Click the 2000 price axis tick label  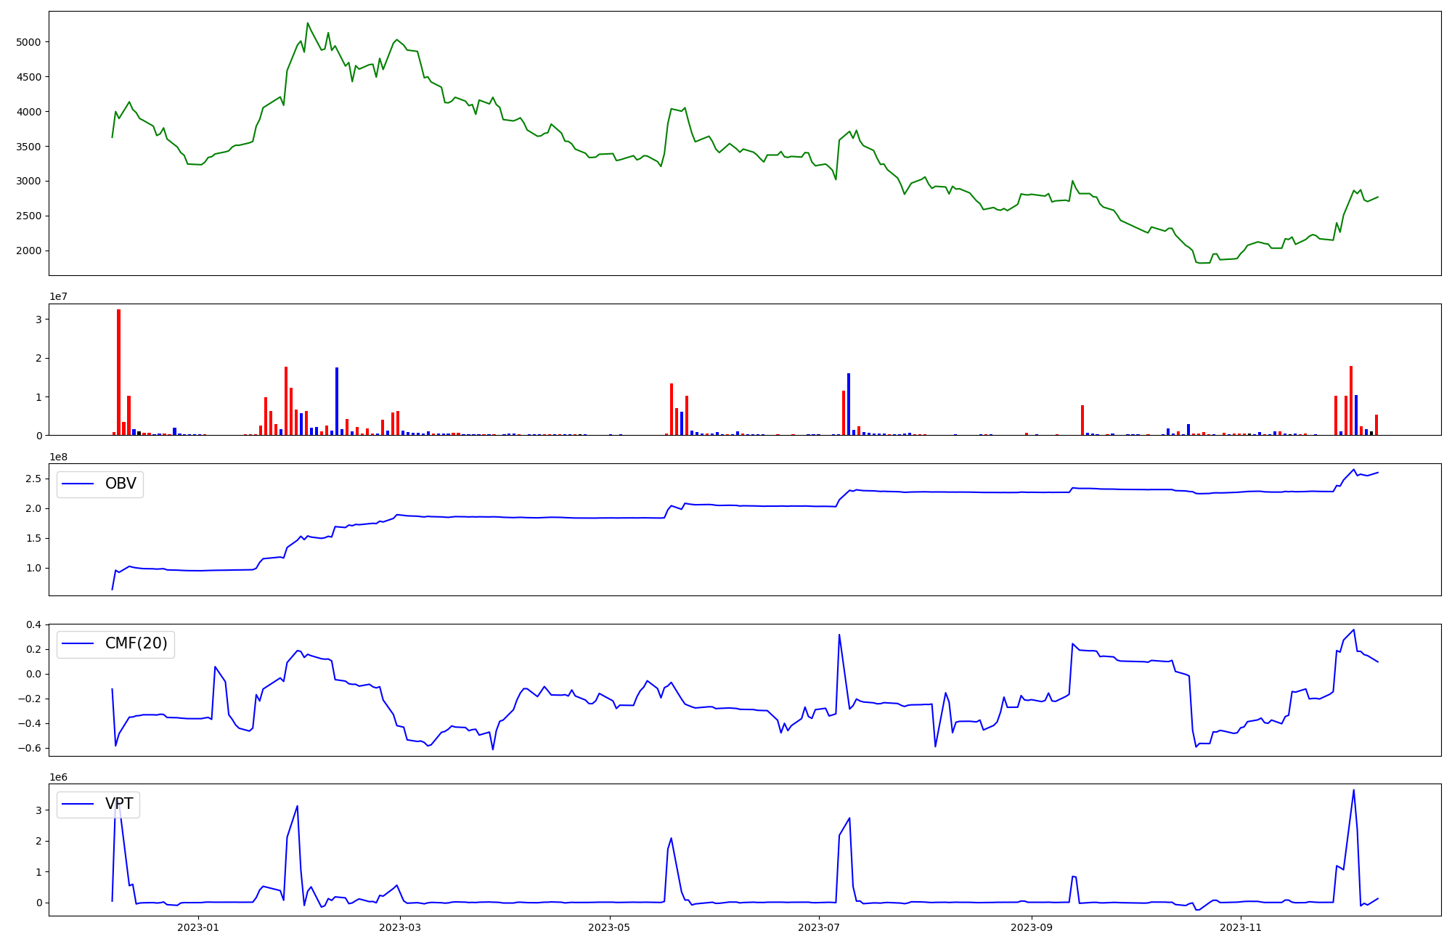tap(29, 251)
